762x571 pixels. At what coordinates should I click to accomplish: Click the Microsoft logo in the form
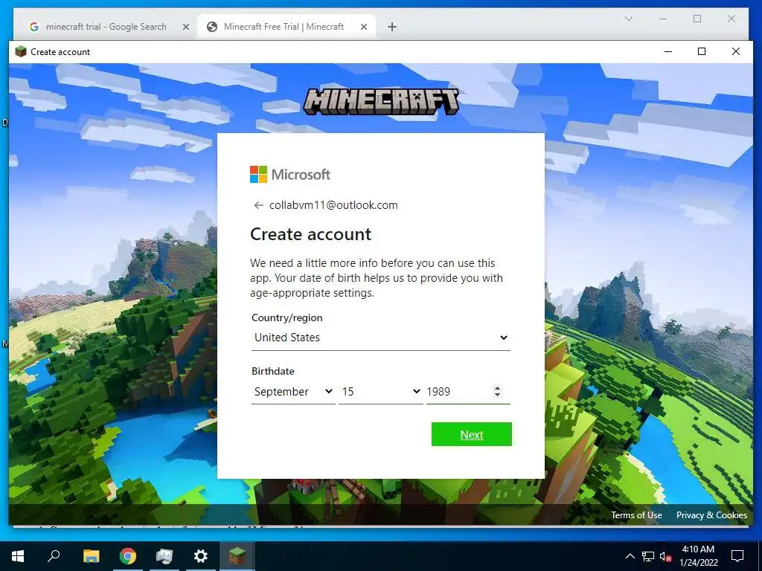click(x=290, y=174)
